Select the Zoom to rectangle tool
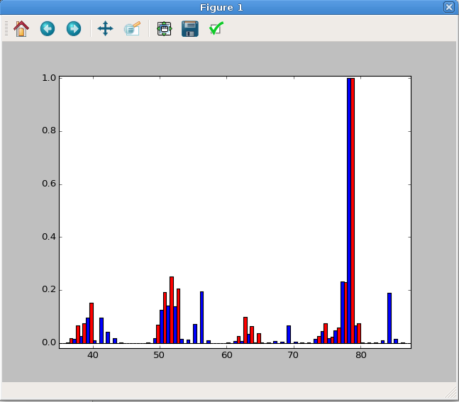Image resolution: width=459 pixels, height=402 pixels. click(x=133, y=28)
